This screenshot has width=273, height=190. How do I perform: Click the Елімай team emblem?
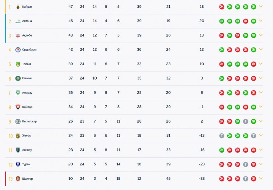tap(18, 78)
